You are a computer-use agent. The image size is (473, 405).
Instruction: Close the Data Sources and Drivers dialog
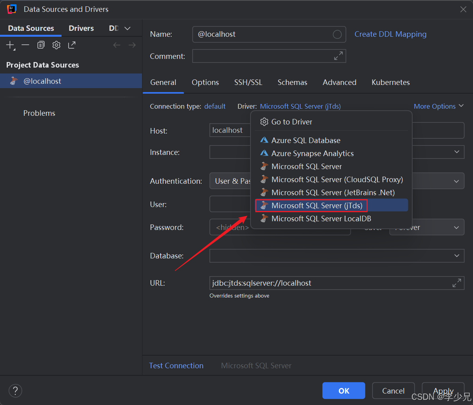[x=463, y=9]
